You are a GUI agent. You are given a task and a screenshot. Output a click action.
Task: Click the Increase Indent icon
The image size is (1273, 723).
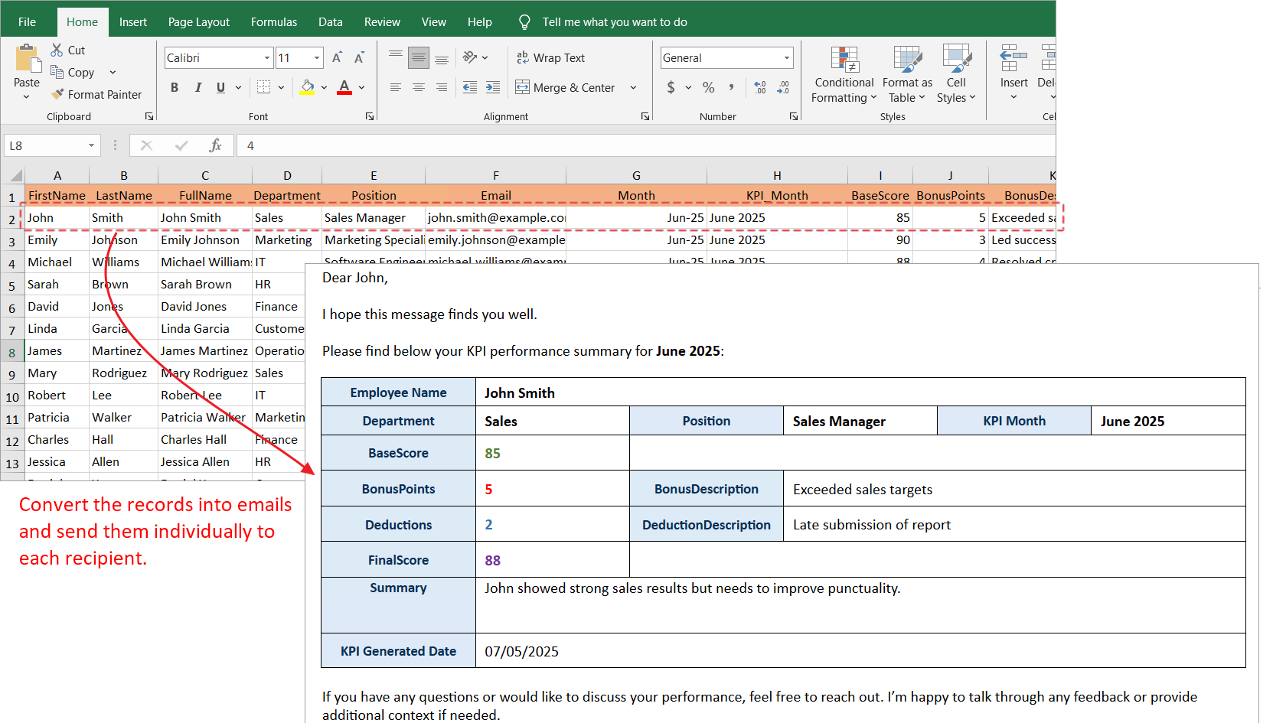(493, 87)
